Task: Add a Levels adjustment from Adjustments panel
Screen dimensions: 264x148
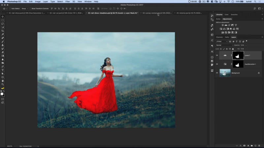Action: pos(226,25)
